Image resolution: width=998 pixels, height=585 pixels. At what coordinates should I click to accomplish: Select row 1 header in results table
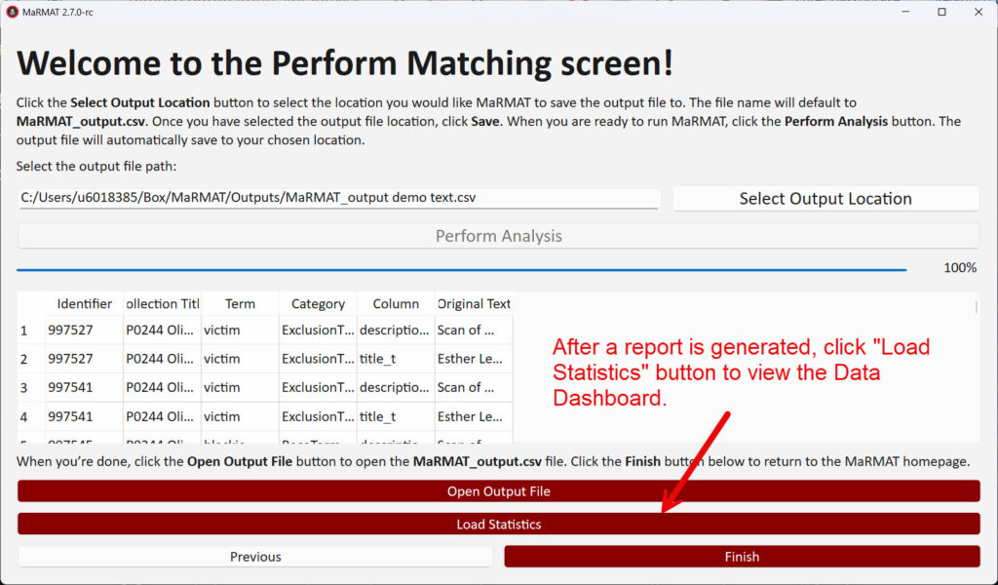point(30,331)
